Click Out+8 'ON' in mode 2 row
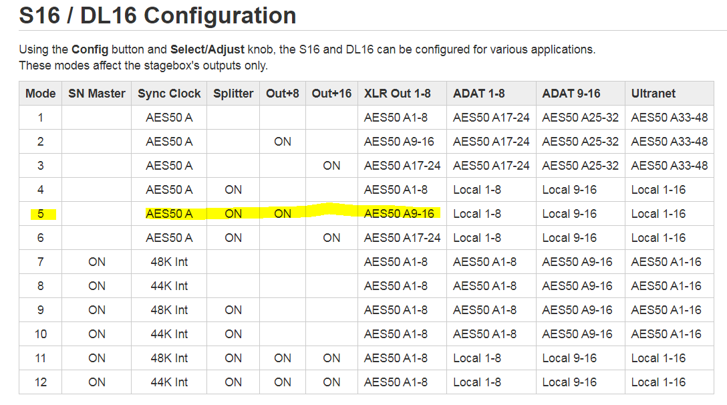727x405 pixels. (x=283, y=142)
